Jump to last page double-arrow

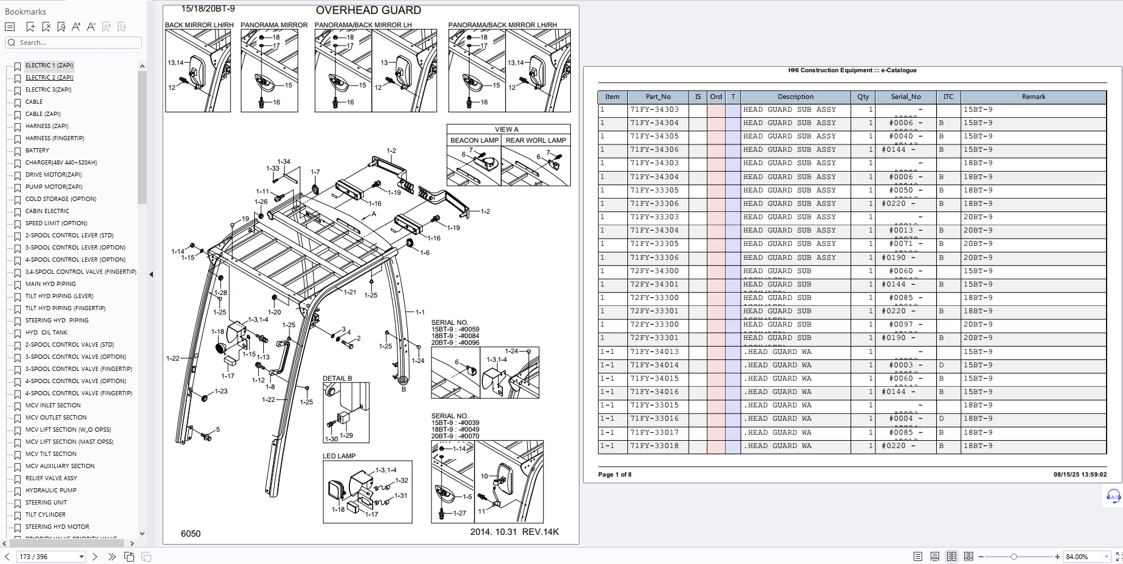point(112,557)
